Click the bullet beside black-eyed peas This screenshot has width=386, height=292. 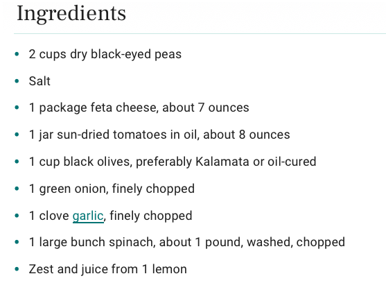(x=17, y=54)
